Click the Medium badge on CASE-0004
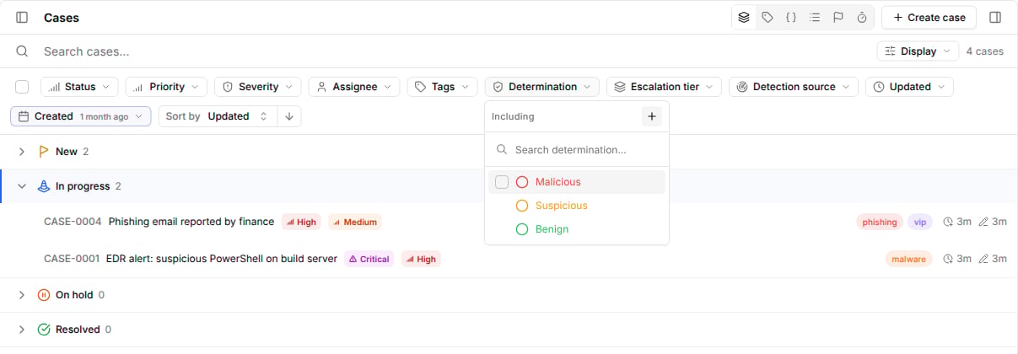 355,222
